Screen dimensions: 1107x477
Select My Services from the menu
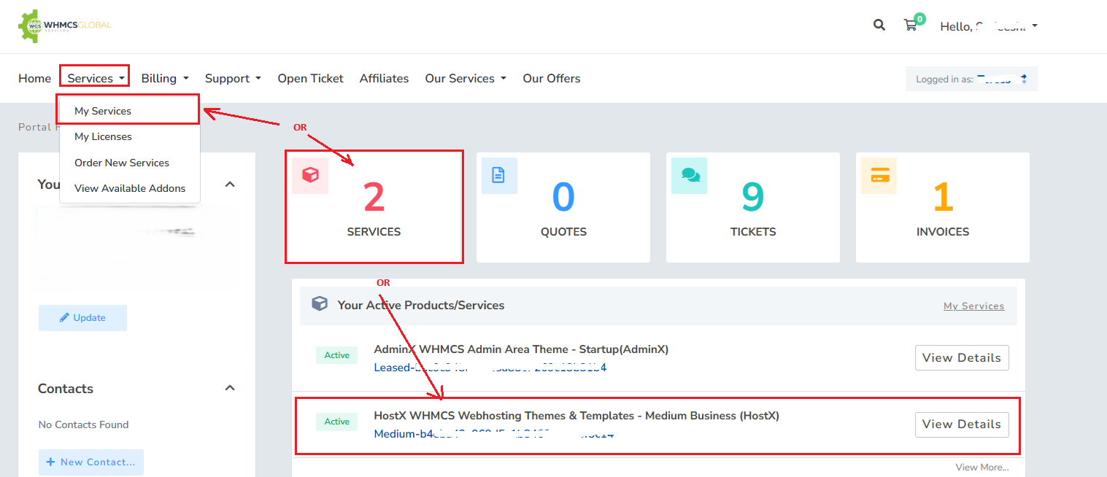click(x=103, y=111)
